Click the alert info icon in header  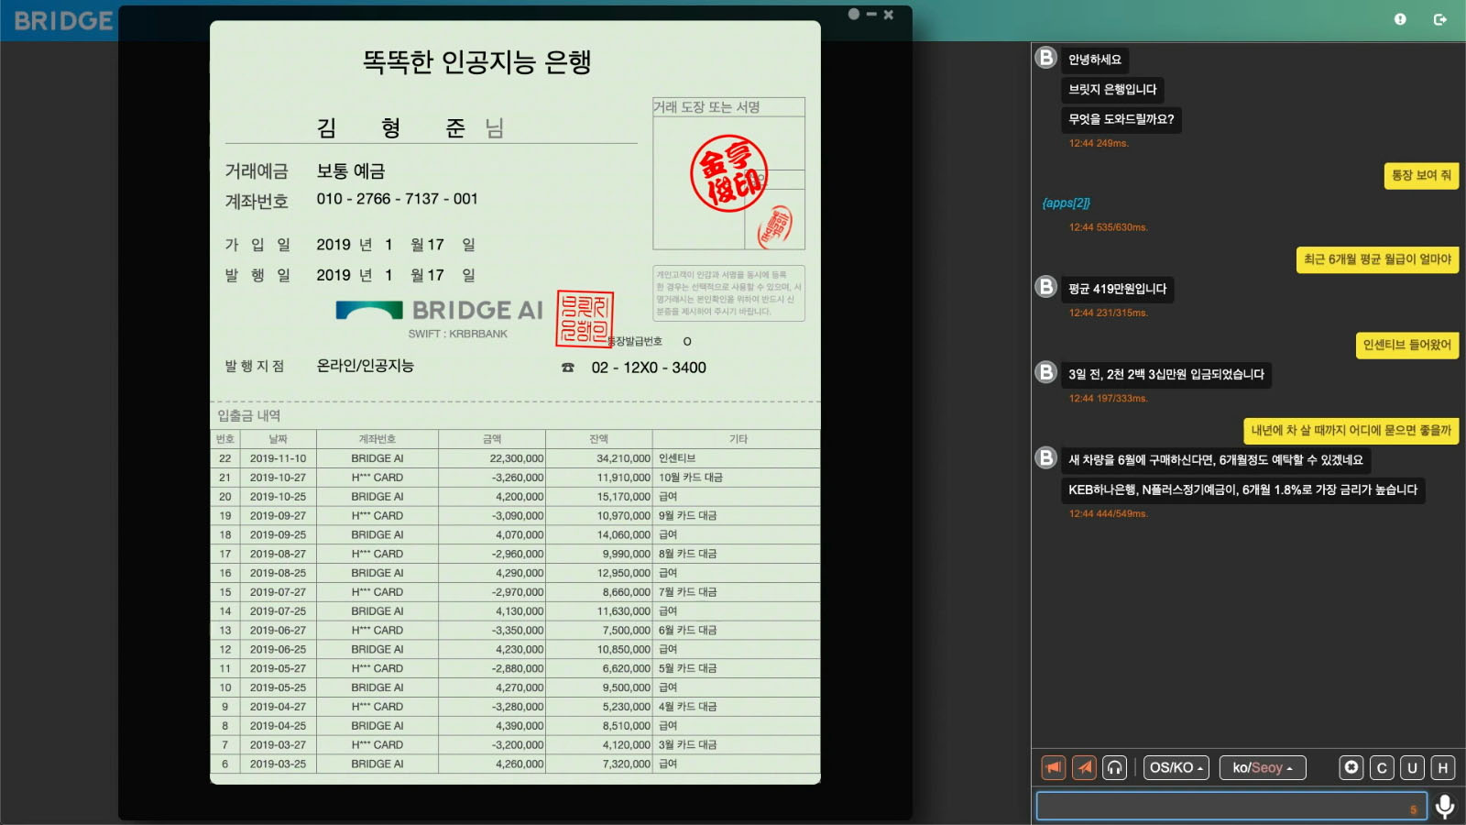tap(1400, 19)
